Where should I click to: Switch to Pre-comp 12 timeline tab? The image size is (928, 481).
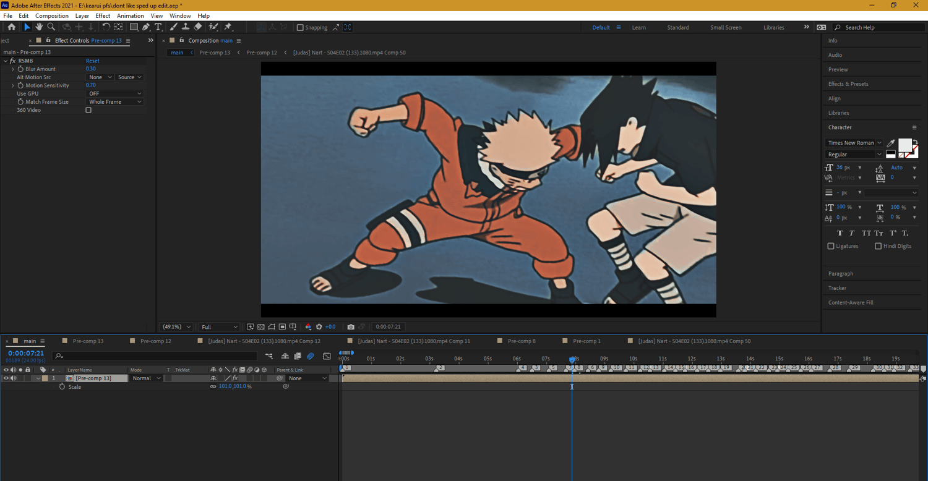(x=155, y=341)
